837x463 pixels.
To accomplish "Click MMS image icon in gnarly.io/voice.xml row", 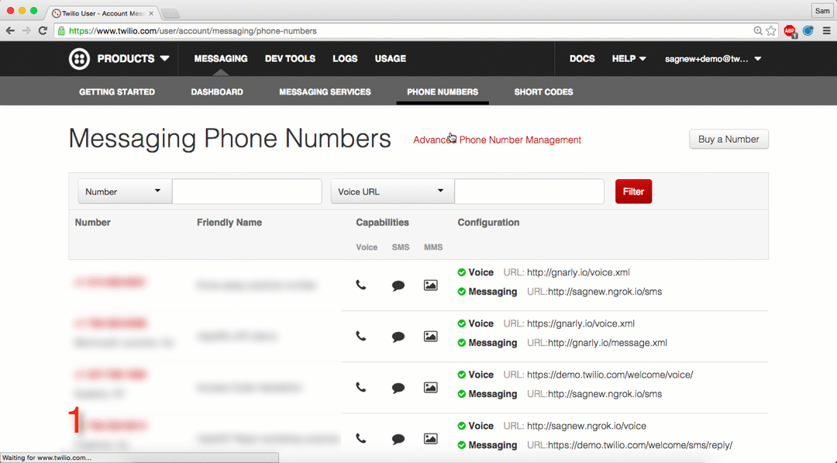I will tap(431, 285).
